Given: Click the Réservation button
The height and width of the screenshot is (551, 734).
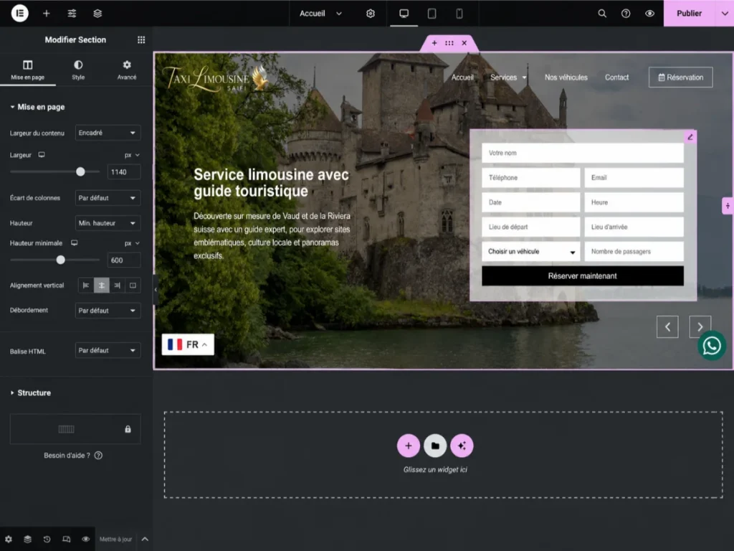Looking at the screenshot, I should tap(681, 77).
